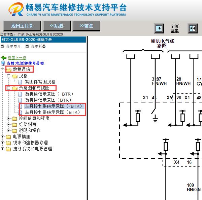Click the 喇叭电气线路图 diagram title

point(163,44)
